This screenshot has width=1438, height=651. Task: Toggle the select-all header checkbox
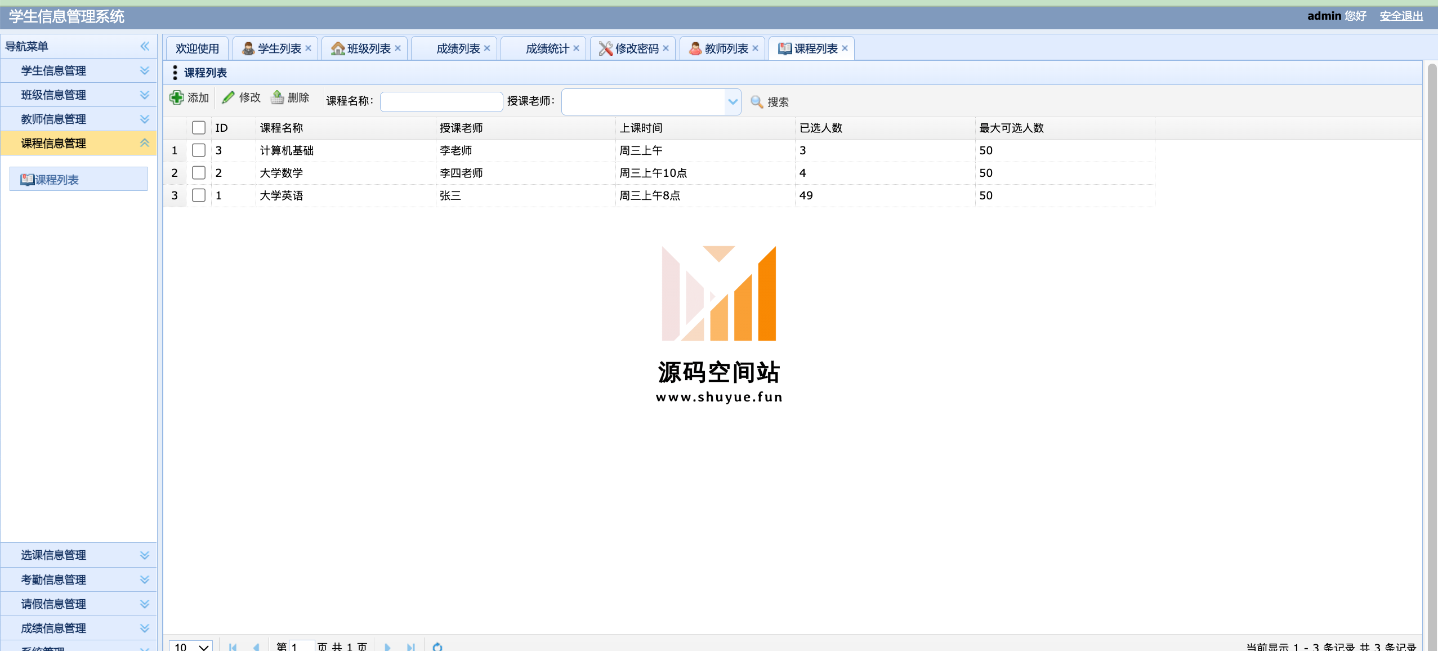199,128
